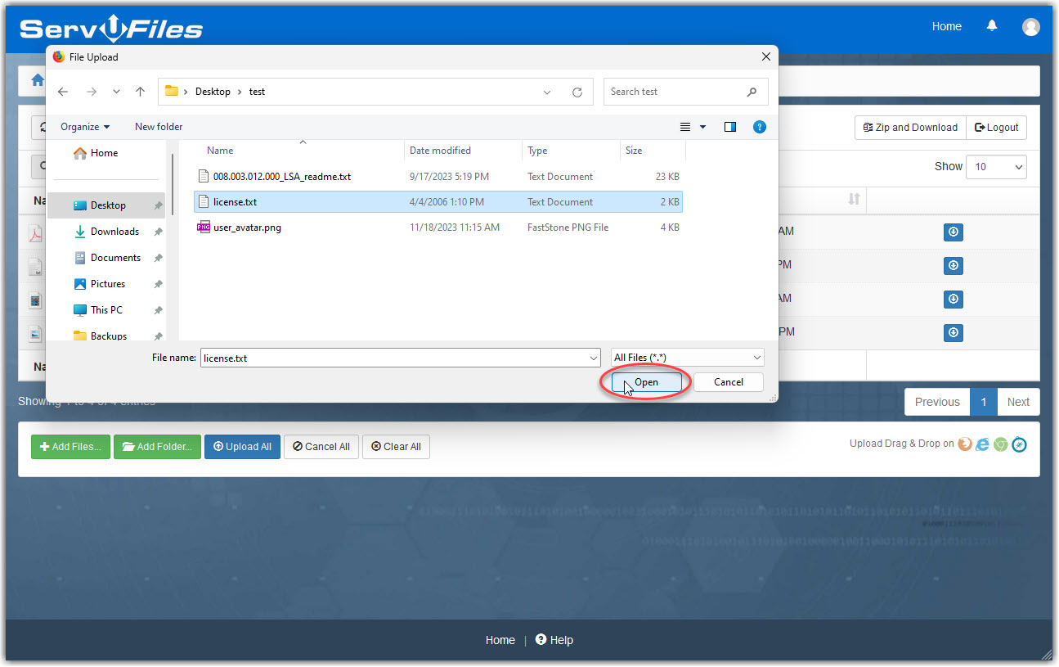
Task: Open the blue Help question mark icon
Action: (x=760, y=127)
